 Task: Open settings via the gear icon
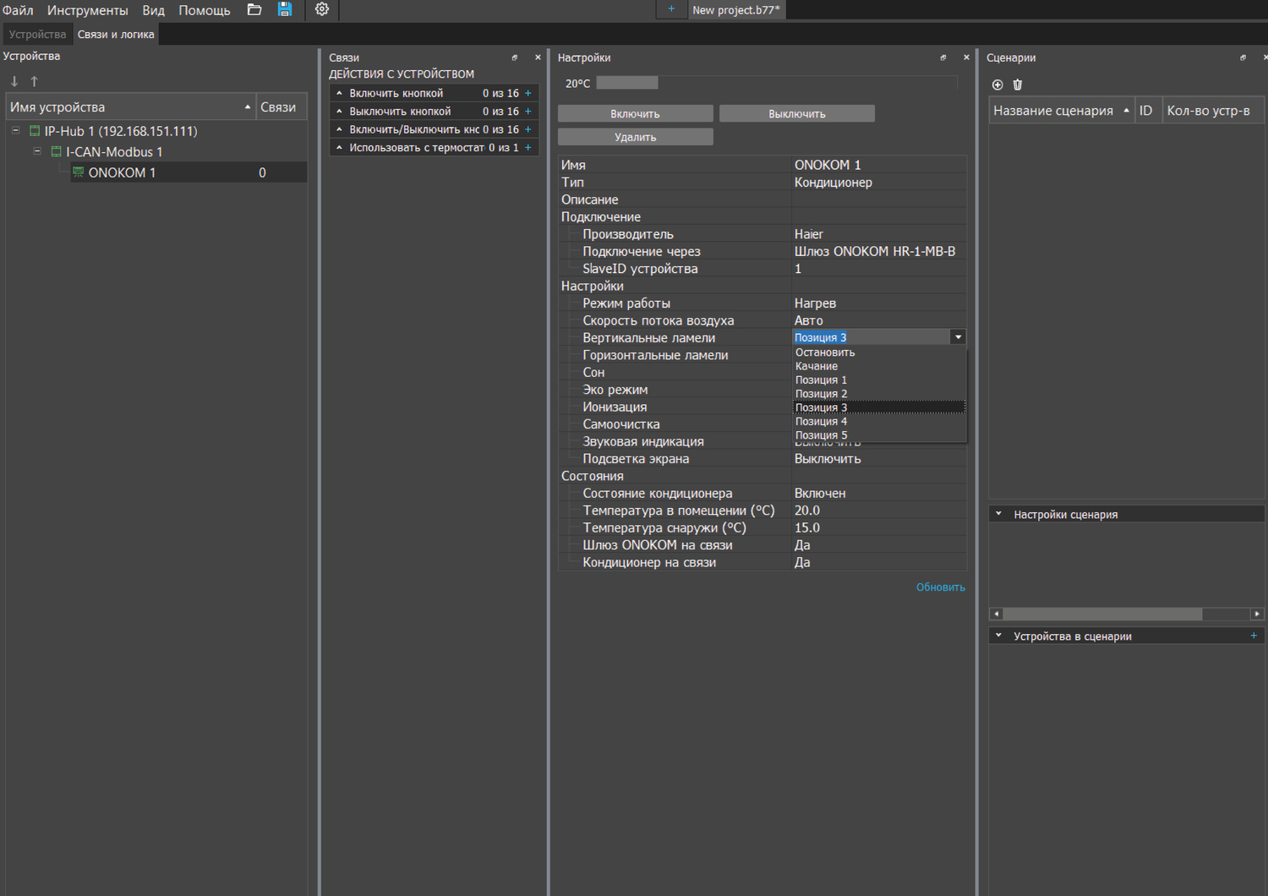[322, 9]
